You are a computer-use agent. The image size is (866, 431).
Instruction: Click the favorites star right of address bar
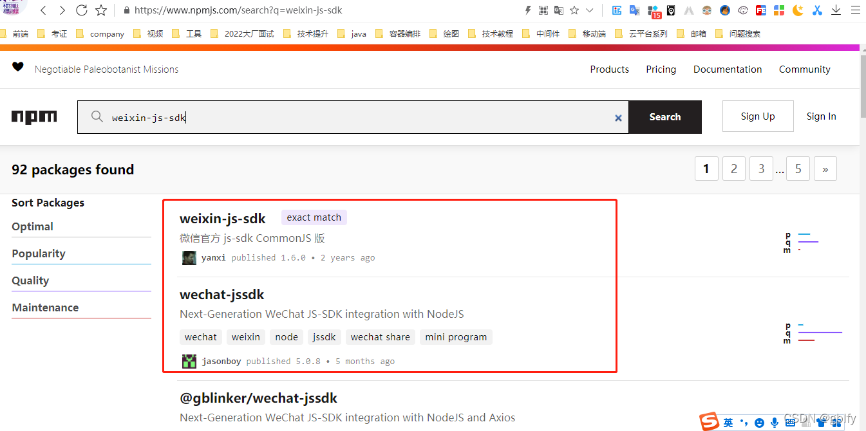pyautogui.click(x=574, y=10)
